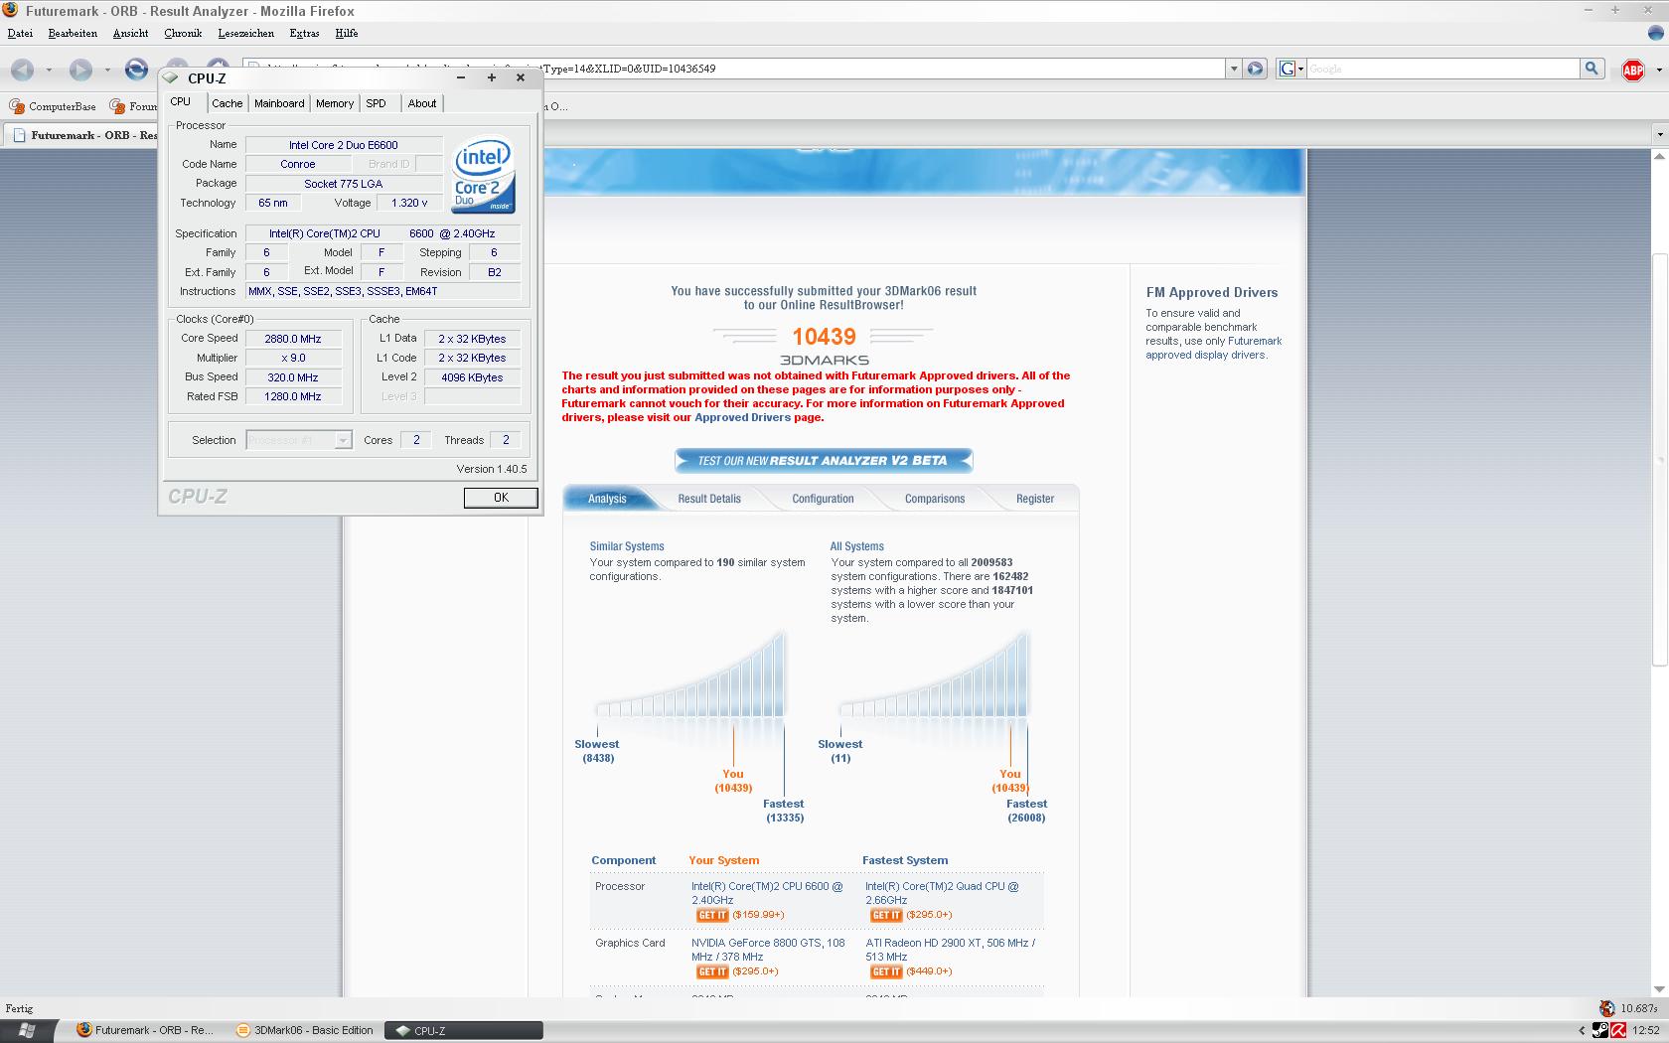Click the search magnifier icon
The height and width of the screenshot is (1043, 1669).
click(x=1593, y=69)
